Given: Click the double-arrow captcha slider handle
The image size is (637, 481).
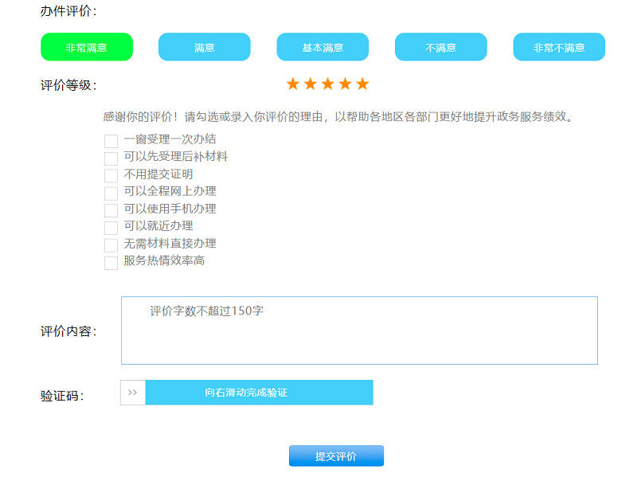Looking at the screenshot, I should pyautogui.click(x=132, y=393).
